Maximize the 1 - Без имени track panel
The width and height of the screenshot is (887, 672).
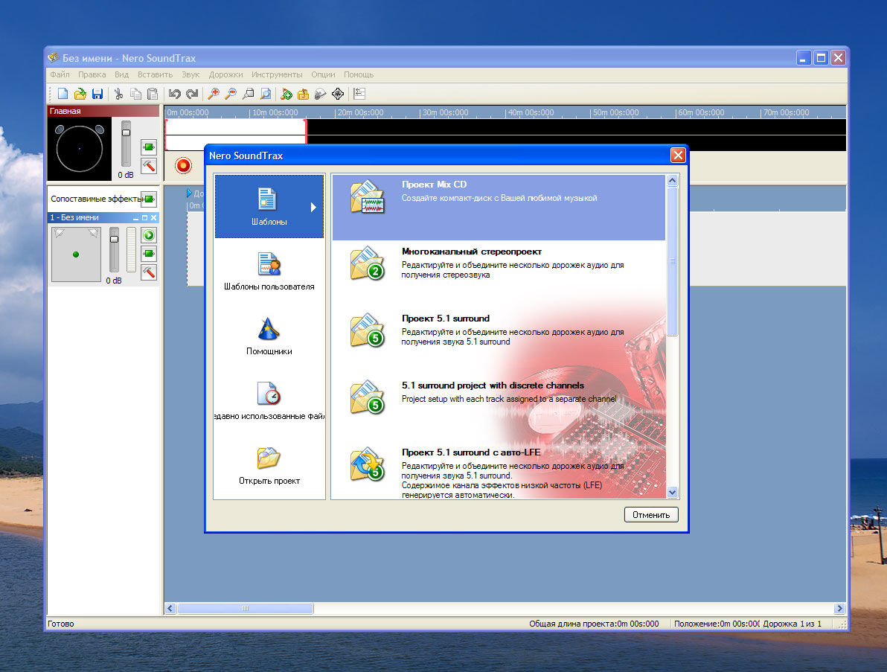point(144,218)
